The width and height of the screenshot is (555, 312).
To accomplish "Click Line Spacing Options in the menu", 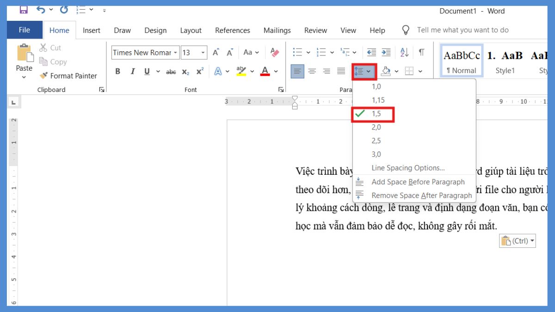I will pyautogui.click(x=407, y=167).
